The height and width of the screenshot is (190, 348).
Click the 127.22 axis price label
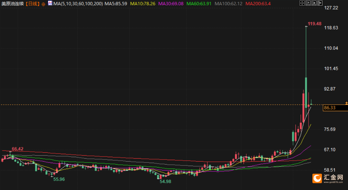pos(331,8)
